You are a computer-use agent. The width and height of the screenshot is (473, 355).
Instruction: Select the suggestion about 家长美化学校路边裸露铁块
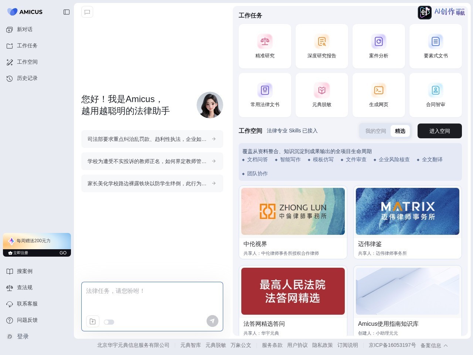pos(152,183)
